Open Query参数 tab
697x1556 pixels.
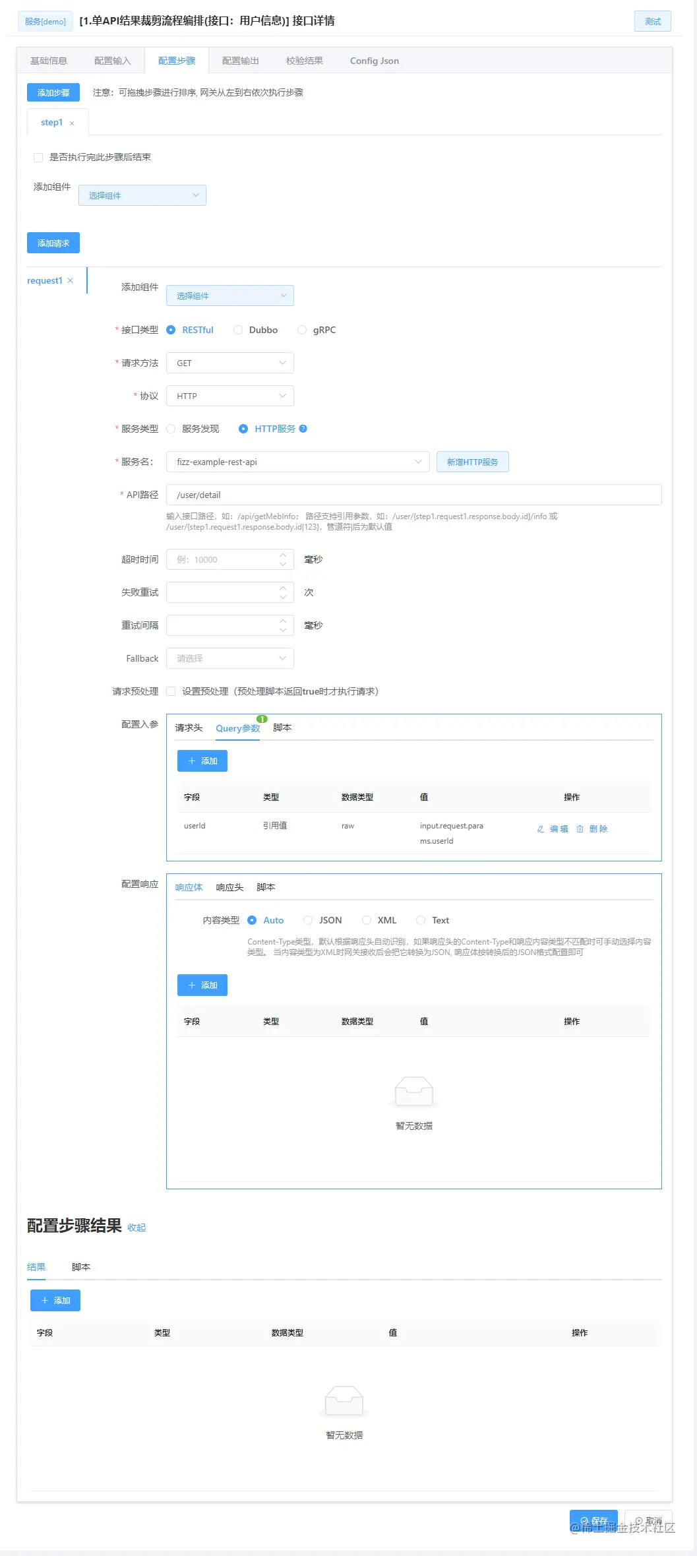click(x=238, y=728)
